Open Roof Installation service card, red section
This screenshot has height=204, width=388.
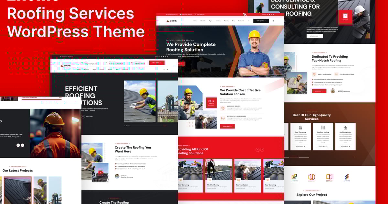tap(248, 176)
